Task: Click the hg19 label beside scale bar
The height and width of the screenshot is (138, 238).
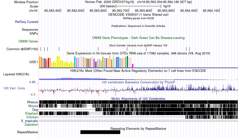Action: pos(167,6)
